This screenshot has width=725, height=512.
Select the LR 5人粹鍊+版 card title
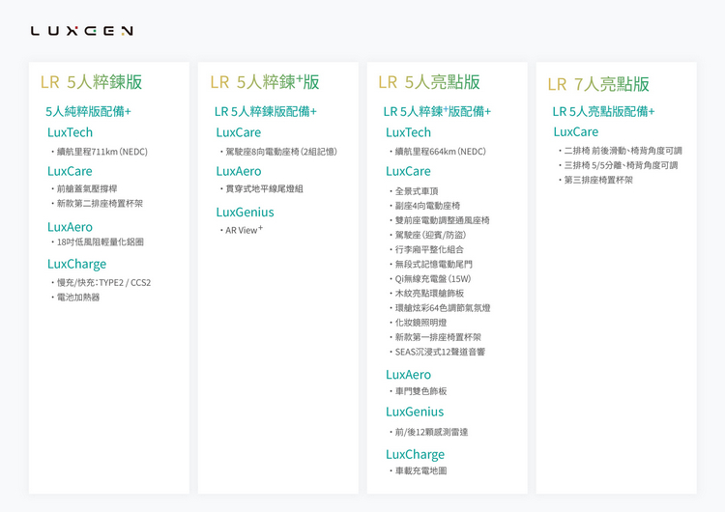264,82
